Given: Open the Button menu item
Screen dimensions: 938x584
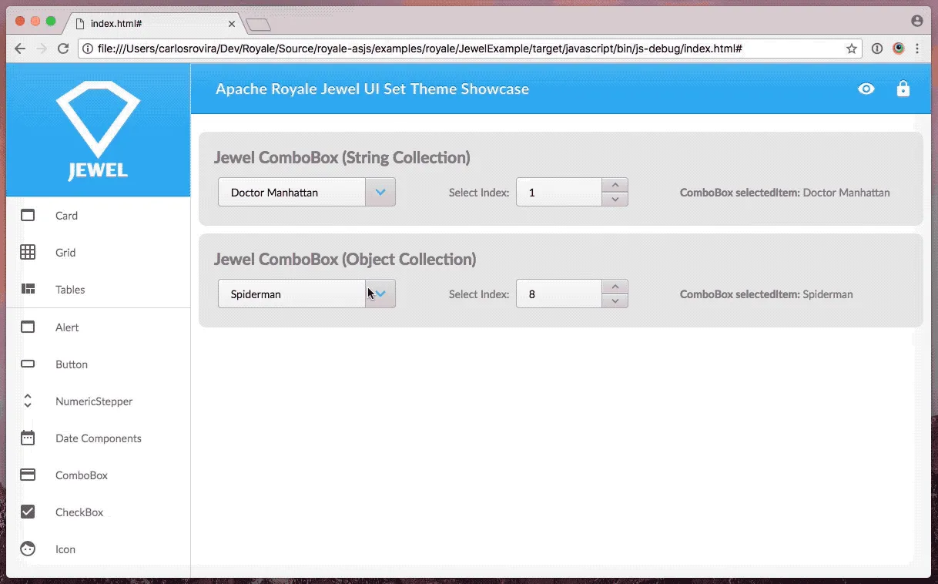Looking at the screenshot, I should (98, 364).
